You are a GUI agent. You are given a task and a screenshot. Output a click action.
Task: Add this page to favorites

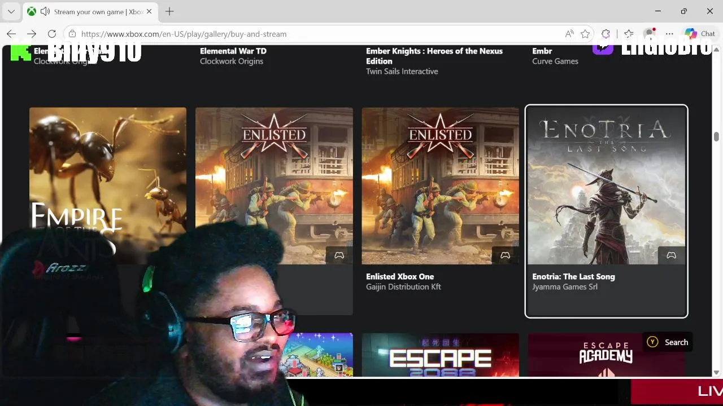coord(585,34)
